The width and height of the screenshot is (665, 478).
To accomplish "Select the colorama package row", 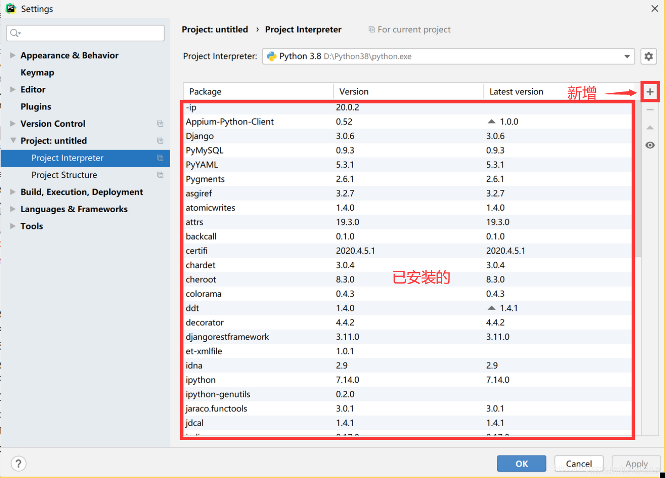I will coord(408,294).
